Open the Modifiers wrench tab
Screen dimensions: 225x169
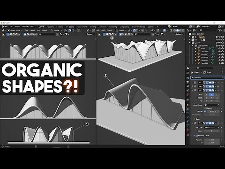coord(187,109)
